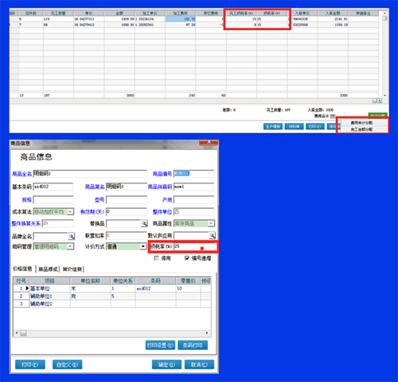Open the 商品属性 combo box
The height and width of the screenshot is (382, 398).
pos(211,223)
